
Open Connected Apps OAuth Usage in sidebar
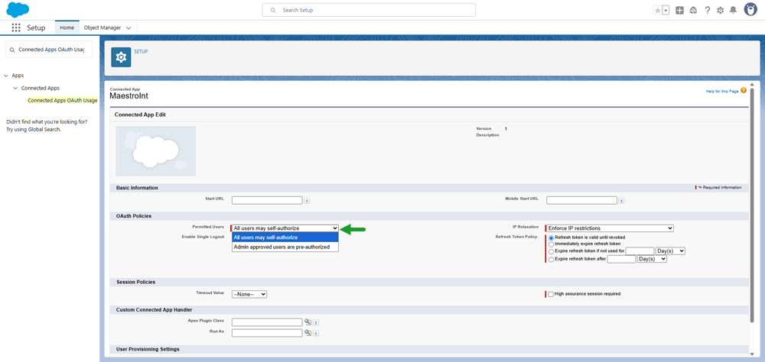coord(63,100)
